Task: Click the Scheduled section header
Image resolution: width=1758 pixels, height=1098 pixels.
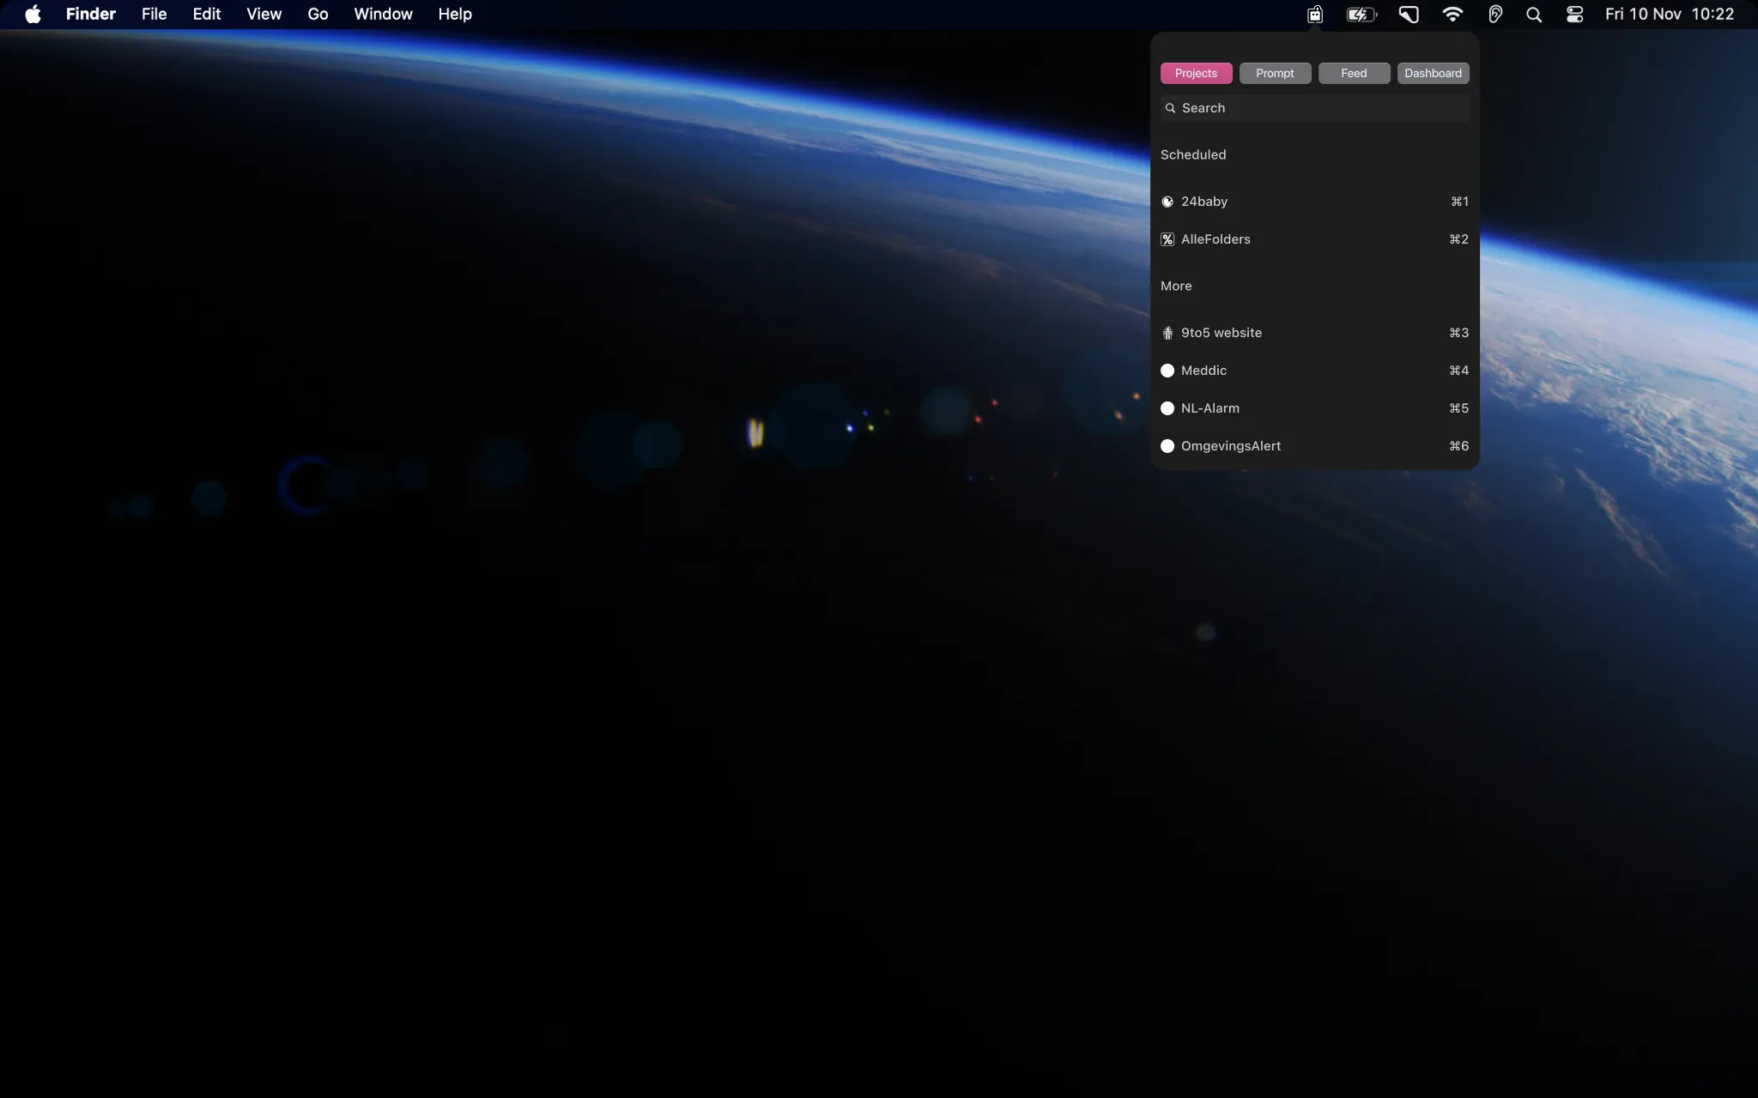Action: 1193,154
